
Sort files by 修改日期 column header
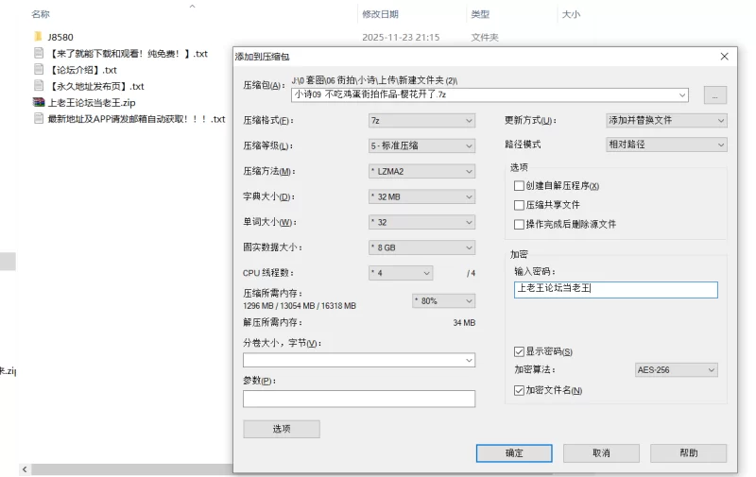[379, 14]
